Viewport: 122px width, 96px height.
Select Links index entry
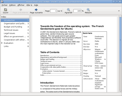click(15, 46)
